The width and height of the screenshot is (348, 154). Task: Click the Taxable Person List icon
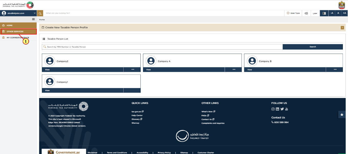44,39
